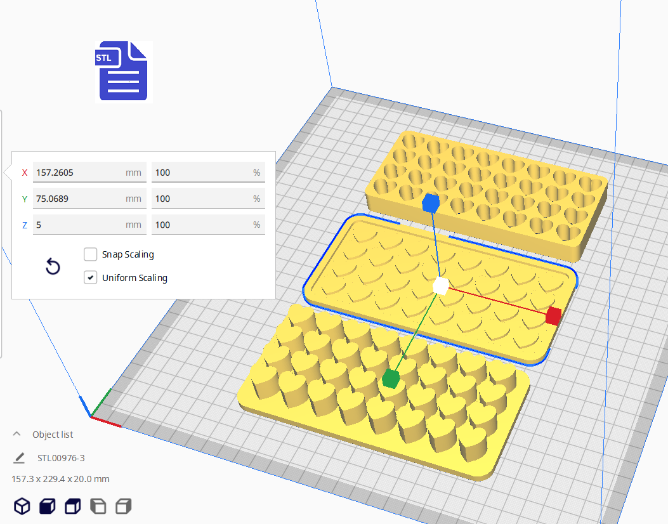Image resolution: width=668 pixels, height=524 pixels.
Task: Click the green Y-axis scale handle
Action: 390,379
